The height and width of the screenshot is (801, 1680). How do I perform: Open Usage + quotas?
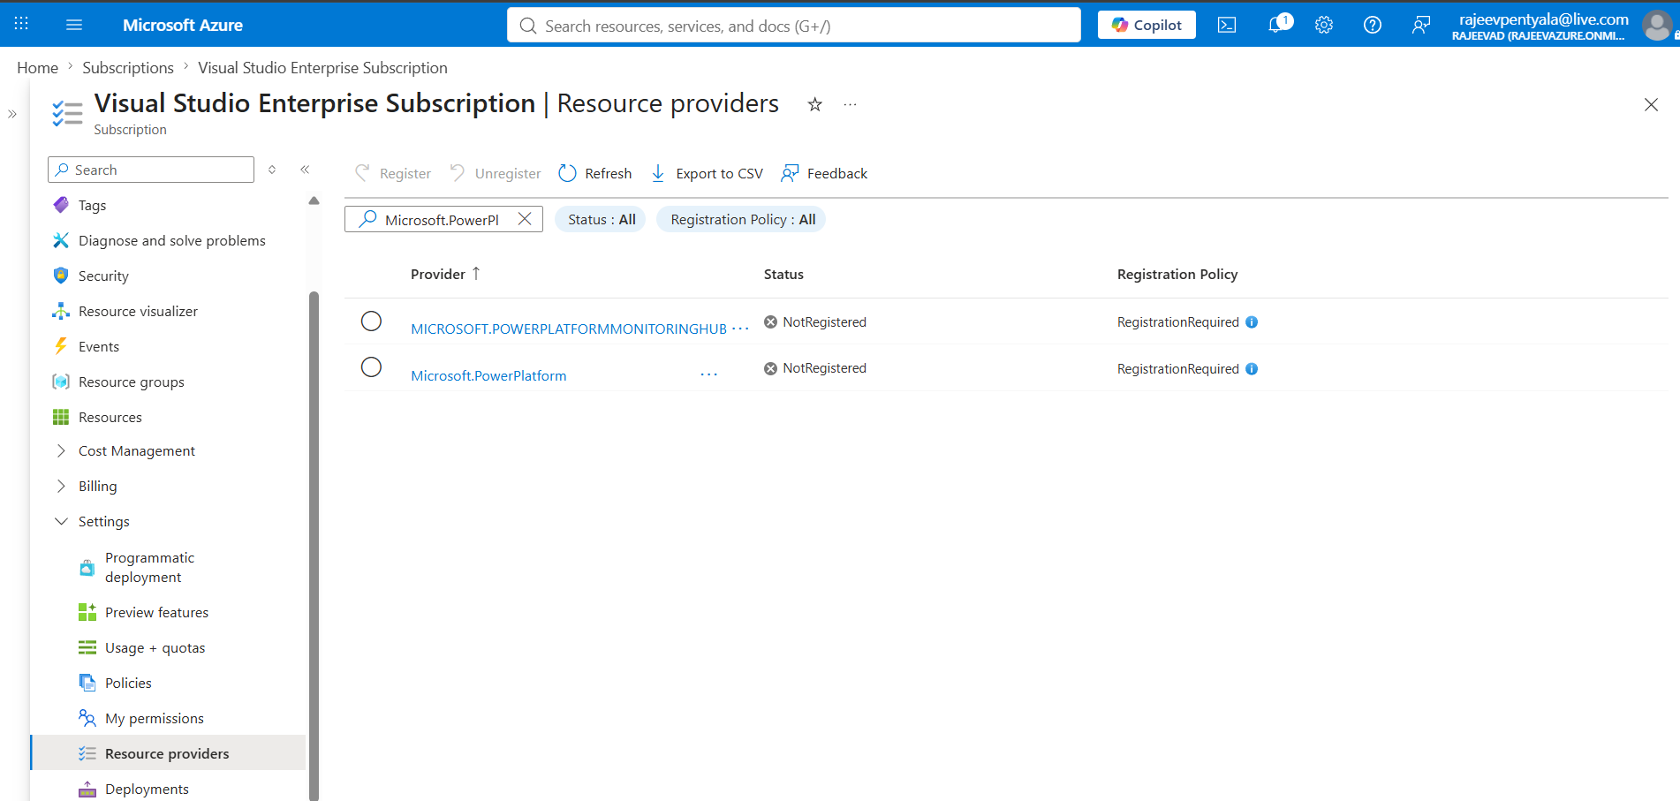coord(155,647)
